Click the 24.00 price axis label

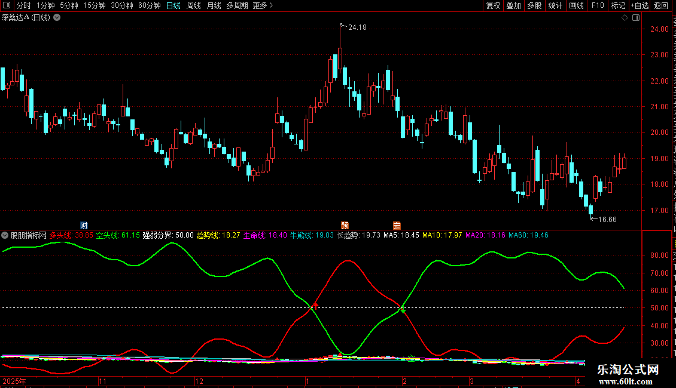coord(660,29)
